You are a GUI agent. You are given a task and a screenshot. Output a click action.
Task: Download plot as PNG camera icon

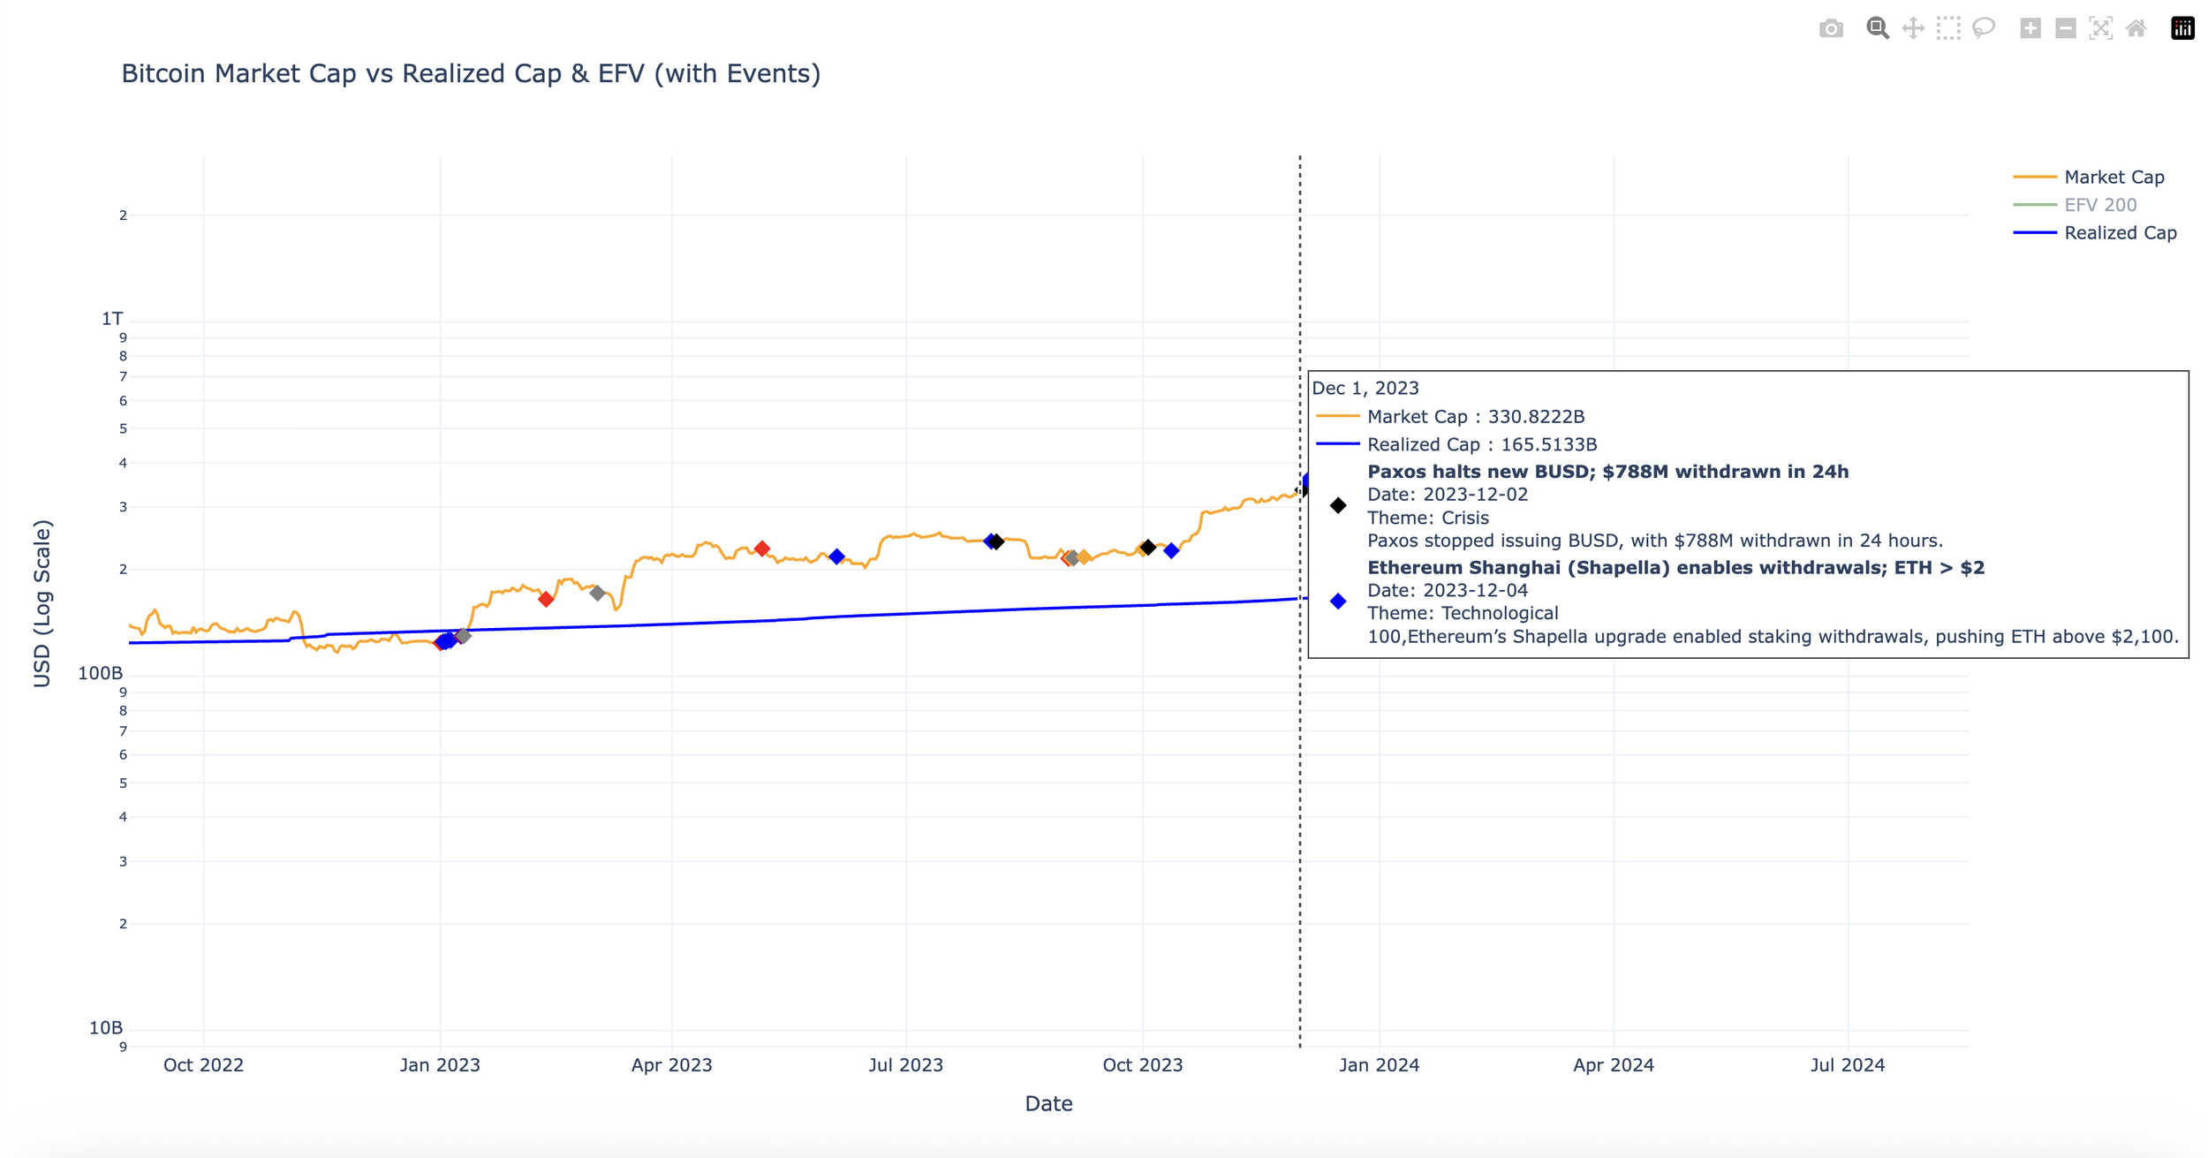coord(1831,28)
